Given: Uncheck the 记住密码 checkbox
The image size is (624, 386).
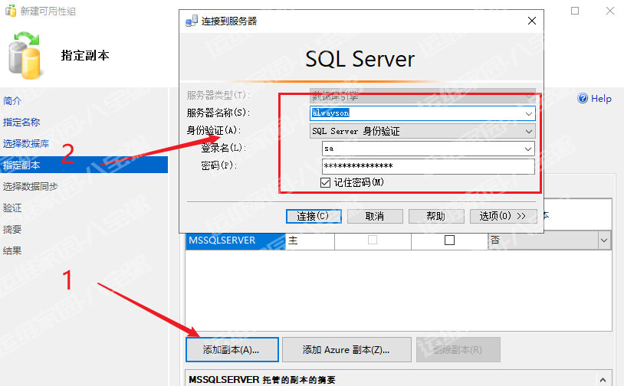Looking at the screenshot, I should pos(326,182).
